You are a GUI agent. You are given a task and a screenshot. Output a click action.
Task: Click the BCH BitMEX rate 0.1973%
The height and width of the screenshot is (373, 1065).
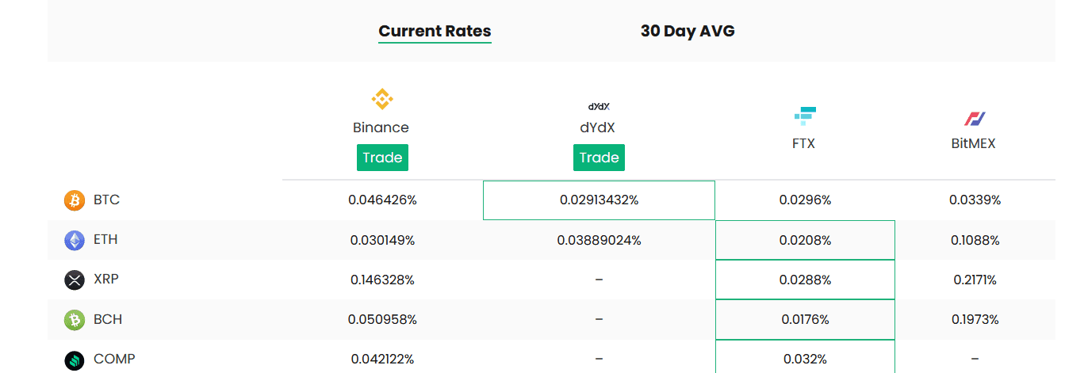click(975, 320)
